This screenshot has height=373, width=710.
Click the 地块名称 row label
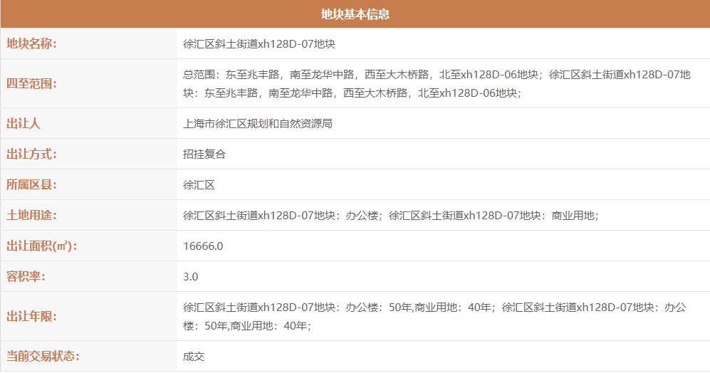pos(31,43)
